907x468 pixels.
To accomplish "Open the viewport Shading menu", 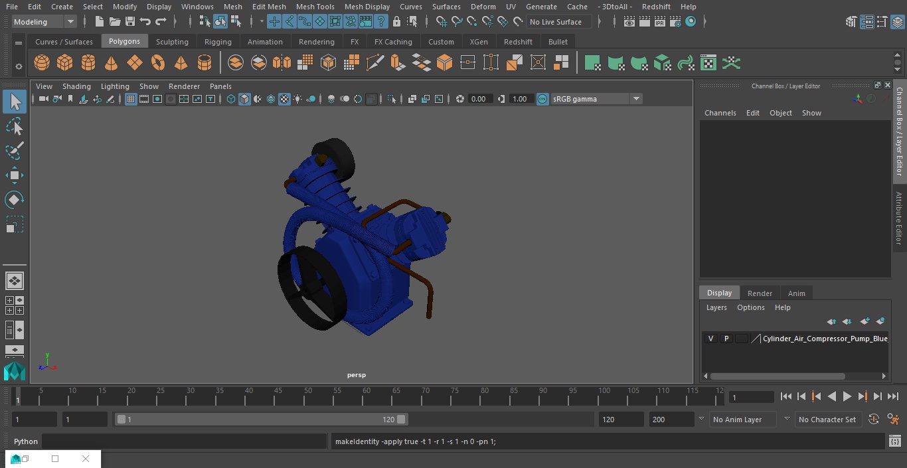I will click(x=76, y=86).
